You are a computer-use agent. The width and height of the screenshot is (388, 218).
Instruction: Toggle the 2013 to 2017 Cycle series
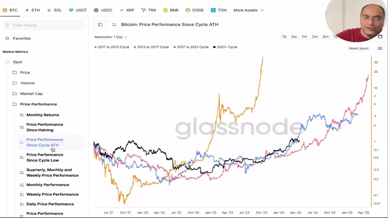tap(153, 47)
